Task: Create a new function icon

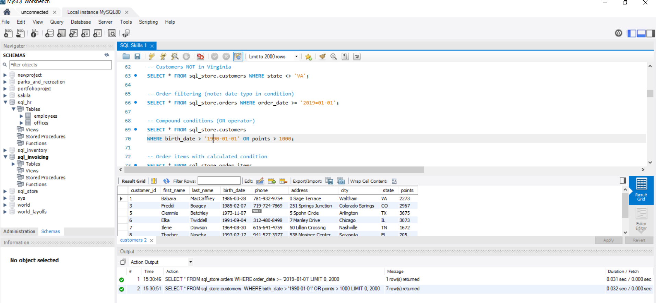Action: coord(97,33)
